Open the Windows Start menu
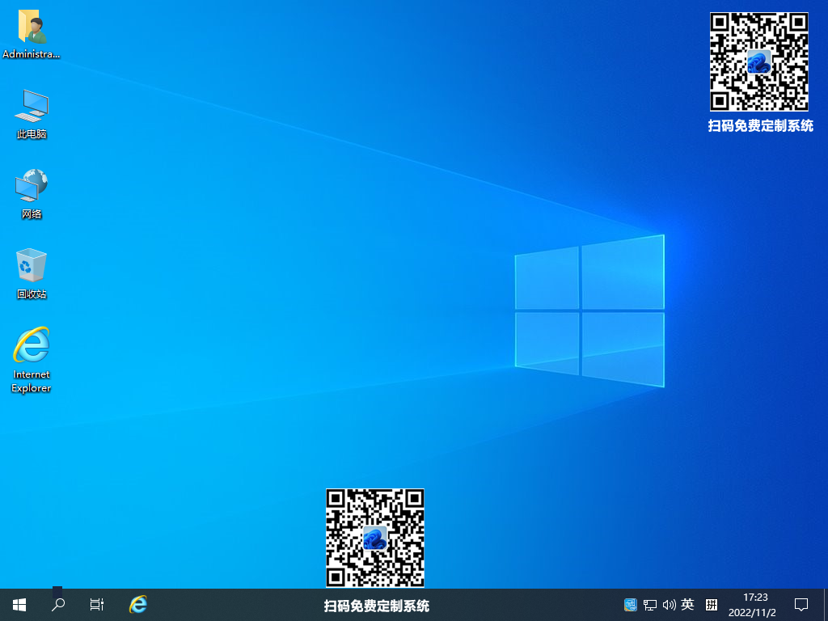 point(19,605)
